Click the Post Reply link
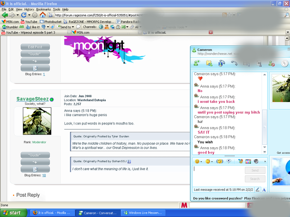 (28, 195)
